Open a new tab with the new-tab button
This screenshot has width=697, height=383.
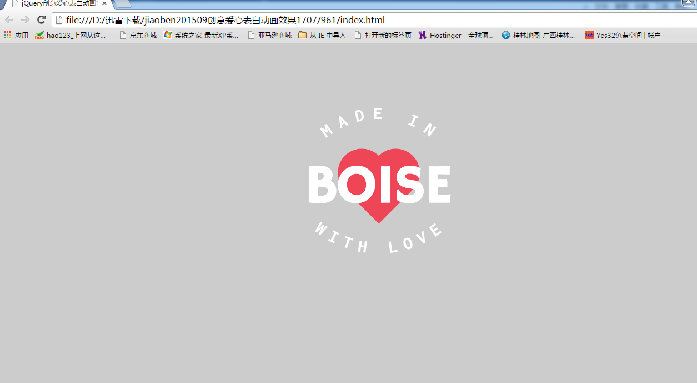123,3
